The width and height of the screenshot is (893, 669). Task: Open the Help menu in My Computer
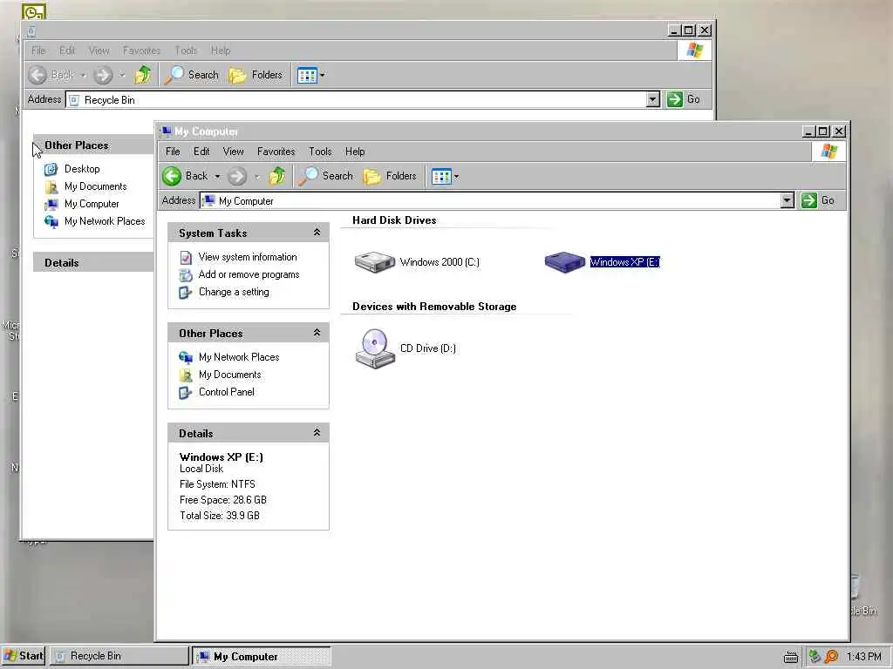355,152
